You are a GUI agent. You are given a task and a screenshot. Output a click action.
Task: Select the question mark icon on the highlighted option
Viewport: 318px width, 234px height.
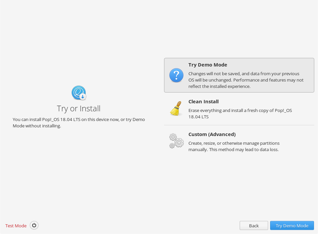(x=176, y=75)
